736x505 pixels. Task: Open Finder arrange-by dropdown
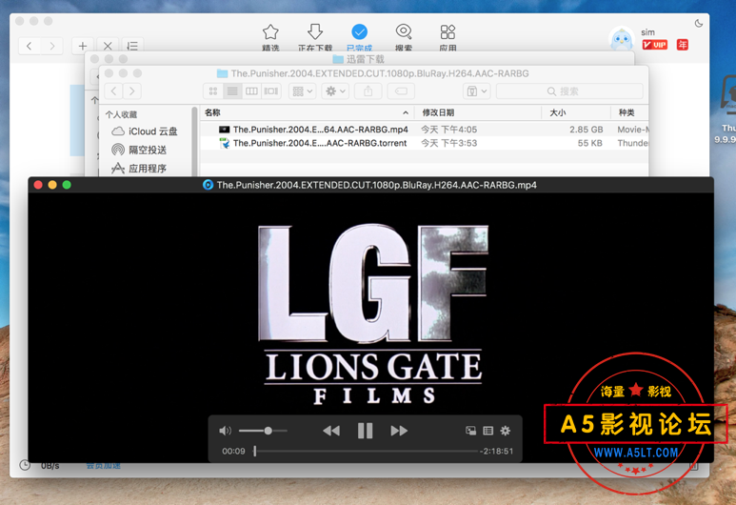point(302,91)
